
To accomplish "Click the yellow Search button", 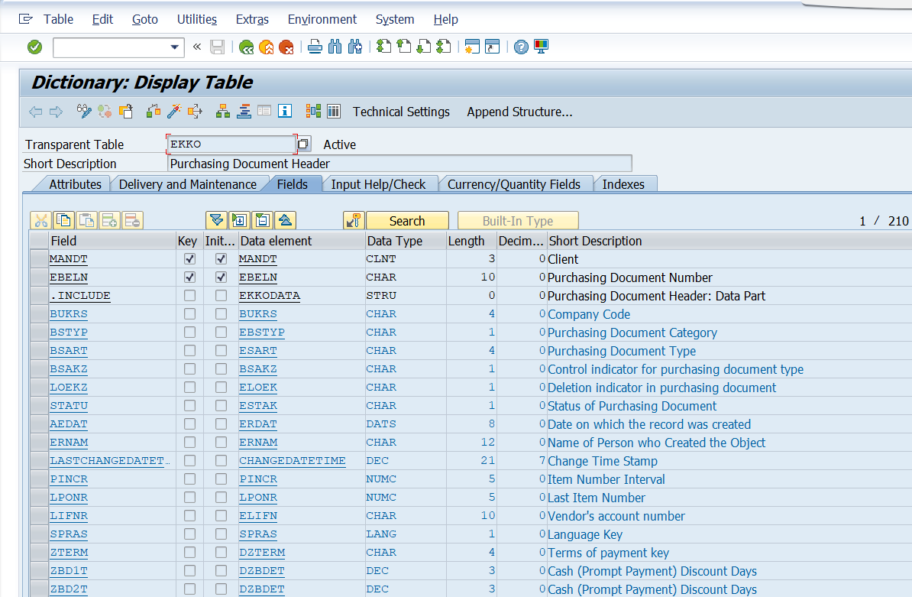I will coord(406,221).
